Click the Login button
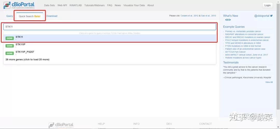 point(268,5)
